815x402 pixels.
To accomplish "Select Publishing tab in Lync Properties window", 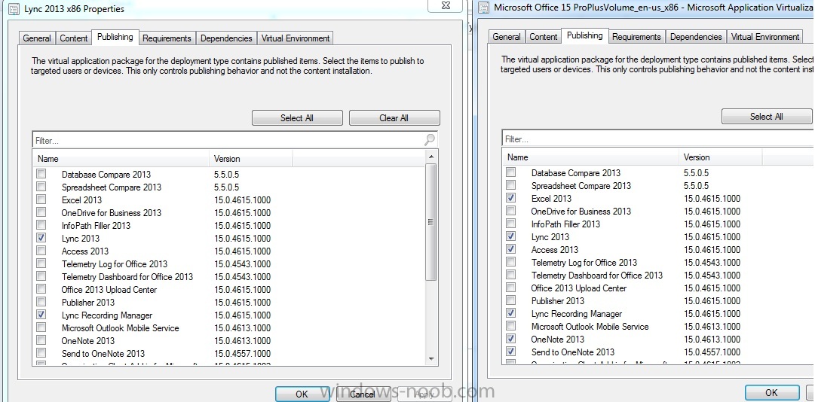I will point(115,37).
